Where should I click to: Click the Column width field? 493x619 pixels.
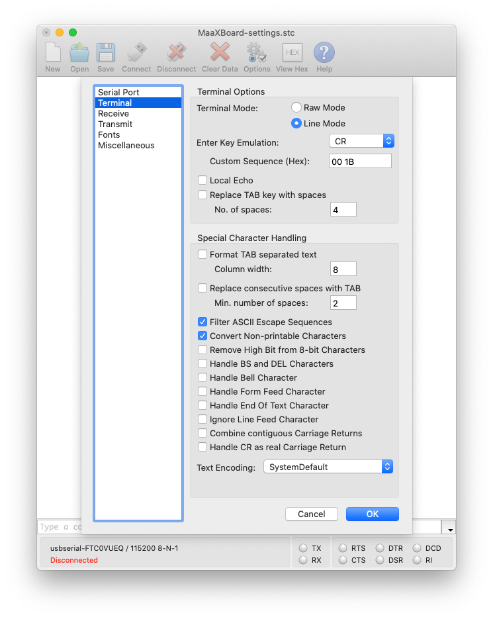point(343,269)
